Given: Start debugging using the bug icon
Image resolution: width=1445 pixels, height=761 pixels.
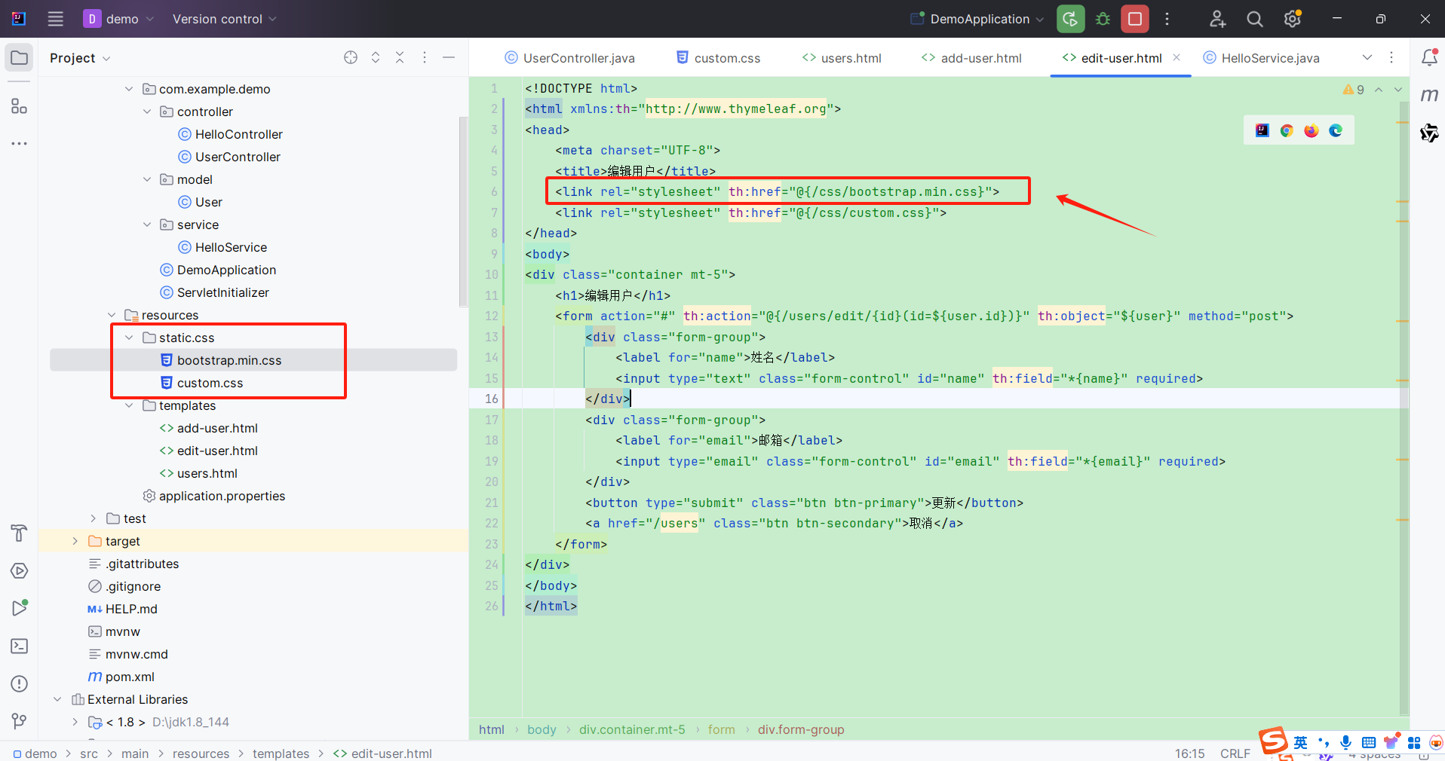Looking at the screenshot, I should click(1103, 19).
